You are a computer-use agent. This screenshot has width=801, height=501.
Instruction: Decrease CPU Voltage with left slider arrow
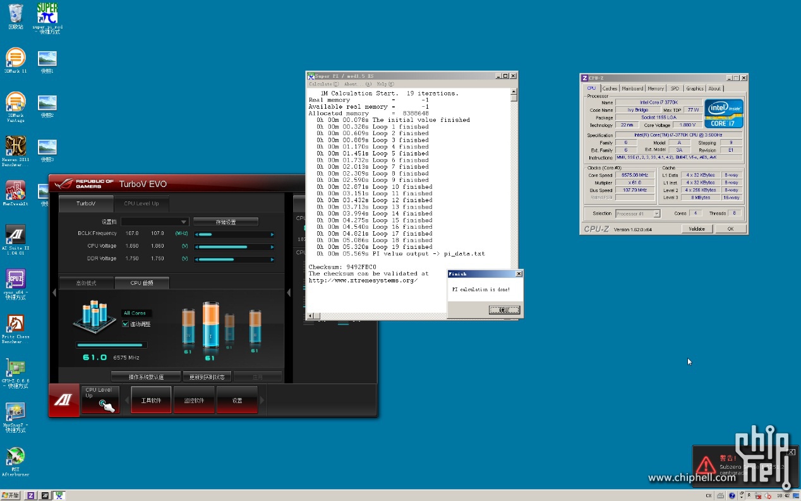pyautogui.click(x=196, y=246)
